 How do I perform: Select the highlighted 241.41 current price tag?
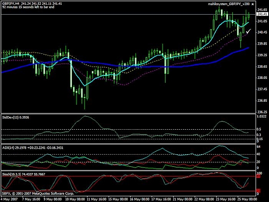[262, 14]
